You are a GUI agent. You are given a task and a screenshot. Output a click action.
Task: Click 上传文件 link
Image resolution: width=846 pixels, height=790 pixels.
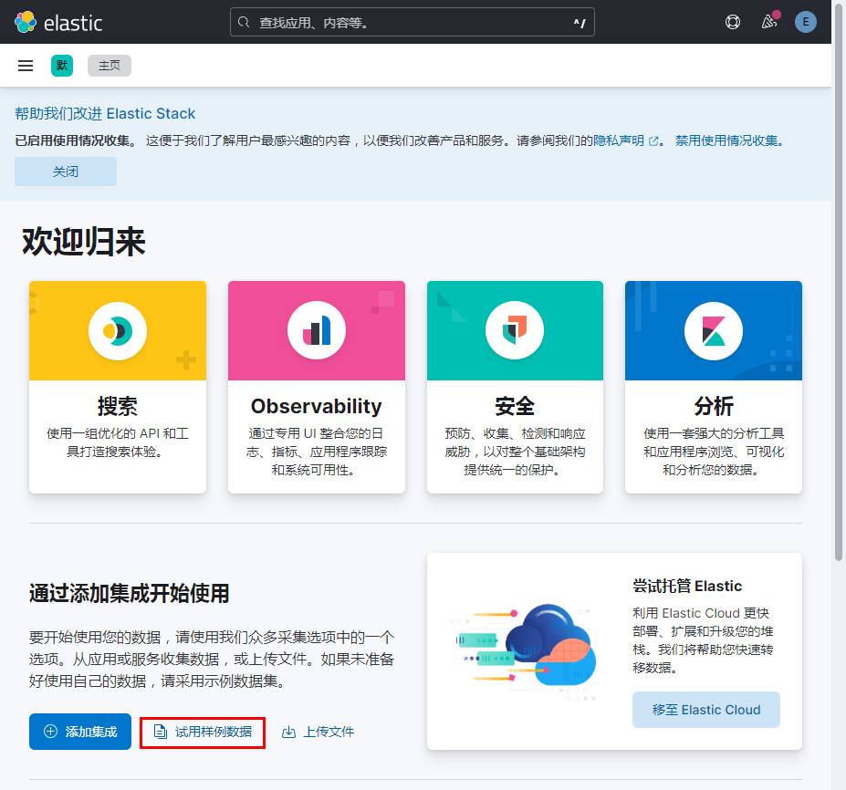click(x=328, y=732)
